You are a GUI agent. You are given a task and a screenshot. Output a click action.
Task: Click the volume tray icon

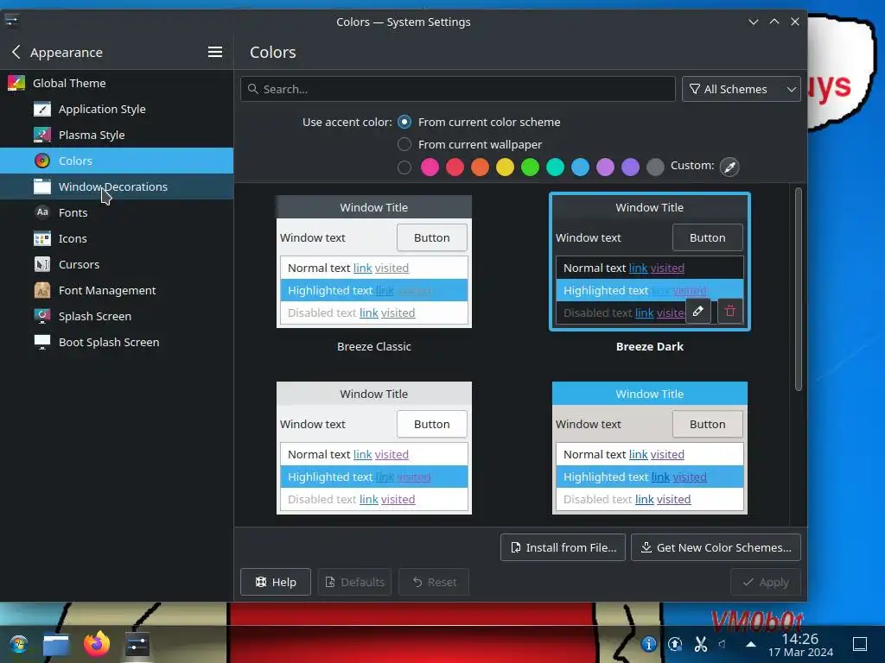click(723, 644)
